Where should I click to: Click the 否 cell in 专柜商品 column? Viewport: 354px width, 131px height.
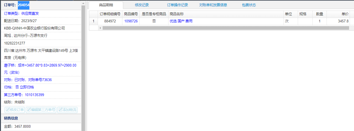[154, 21]
